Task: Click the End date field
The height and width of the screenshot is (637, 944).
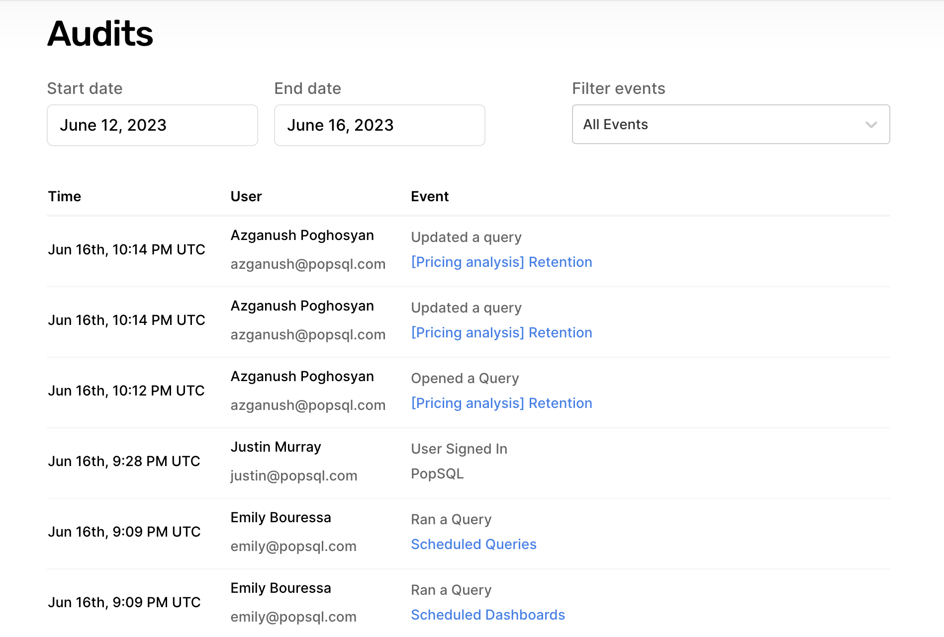Action: (379, 125)
